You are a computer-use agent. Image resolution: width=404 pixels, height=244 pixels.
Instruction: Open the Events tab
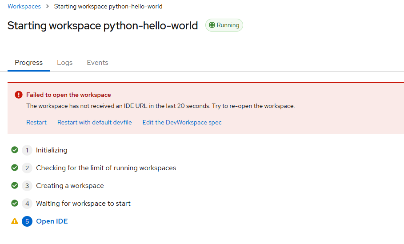[x=97, y=63]
